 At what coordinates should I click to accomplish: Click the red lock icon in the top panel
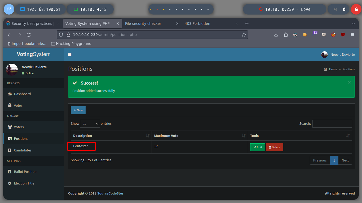[x=356, y=9]
